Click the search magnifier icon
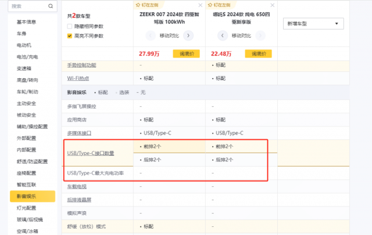372x235 pixels. pos(51,6)
